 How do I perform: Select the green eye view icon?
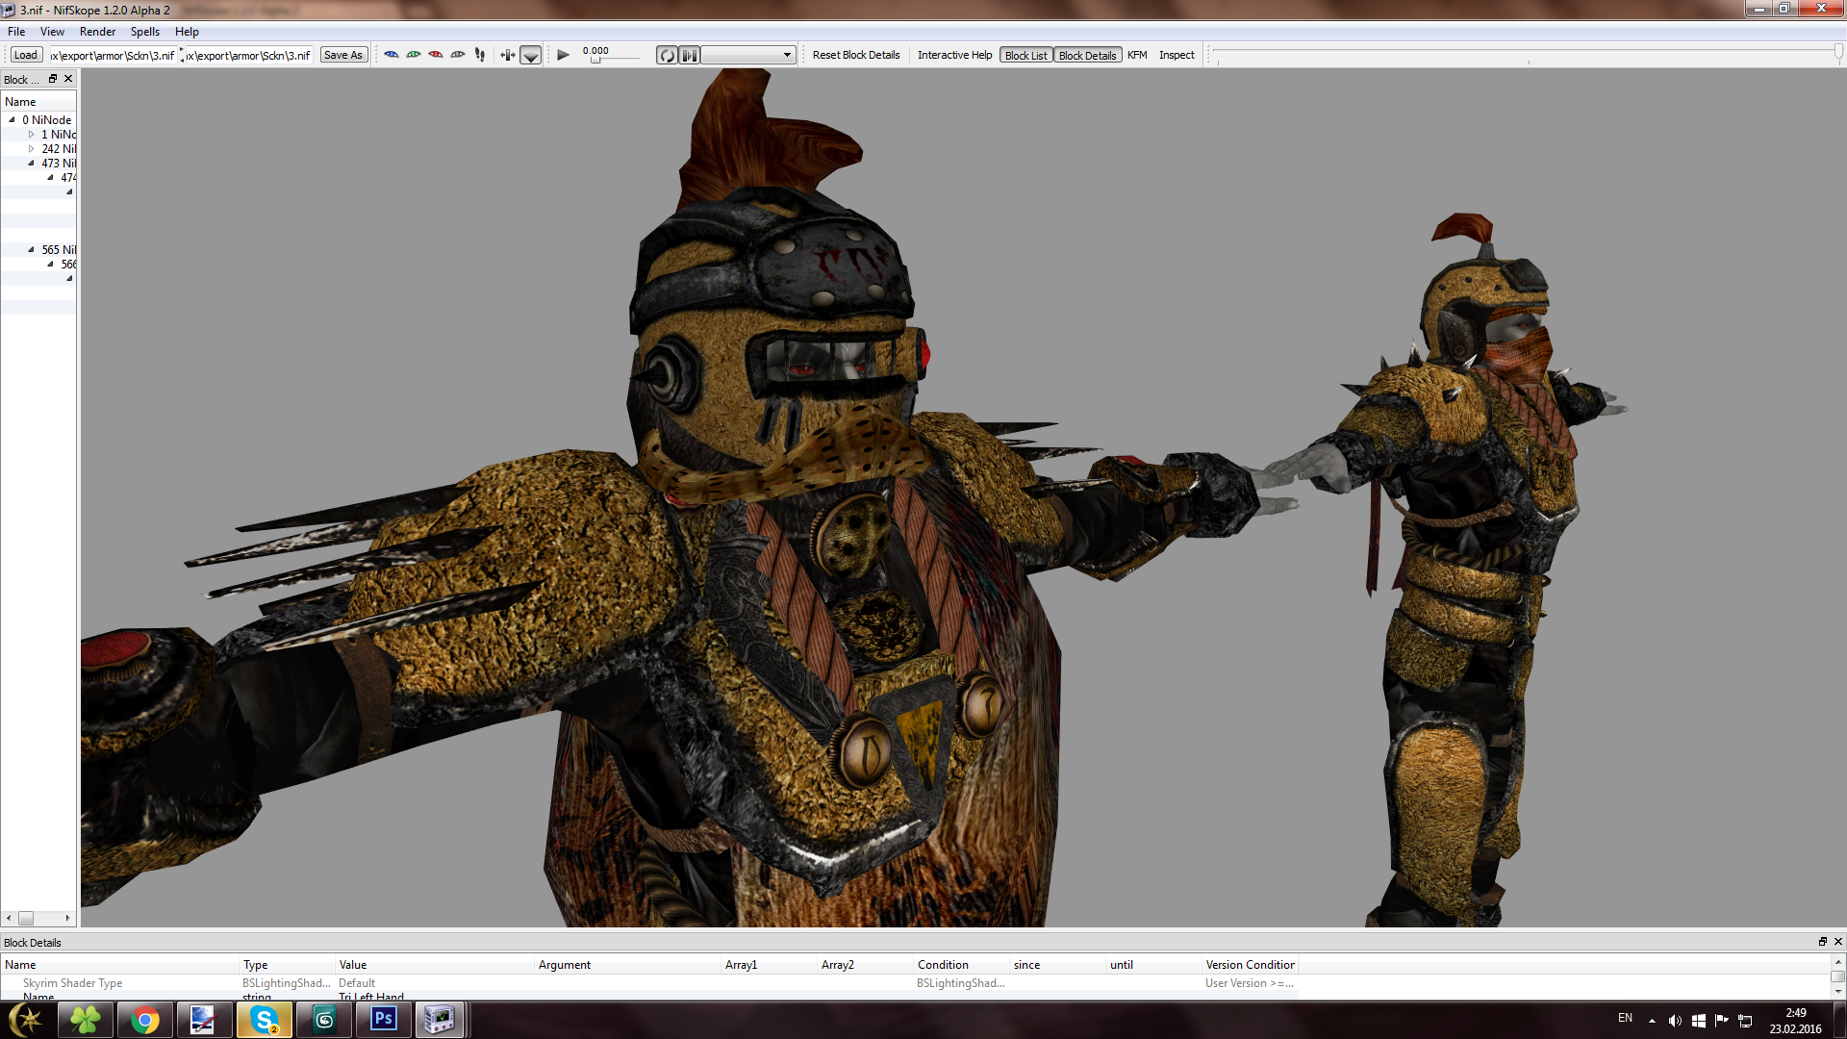tap(414, 55)
